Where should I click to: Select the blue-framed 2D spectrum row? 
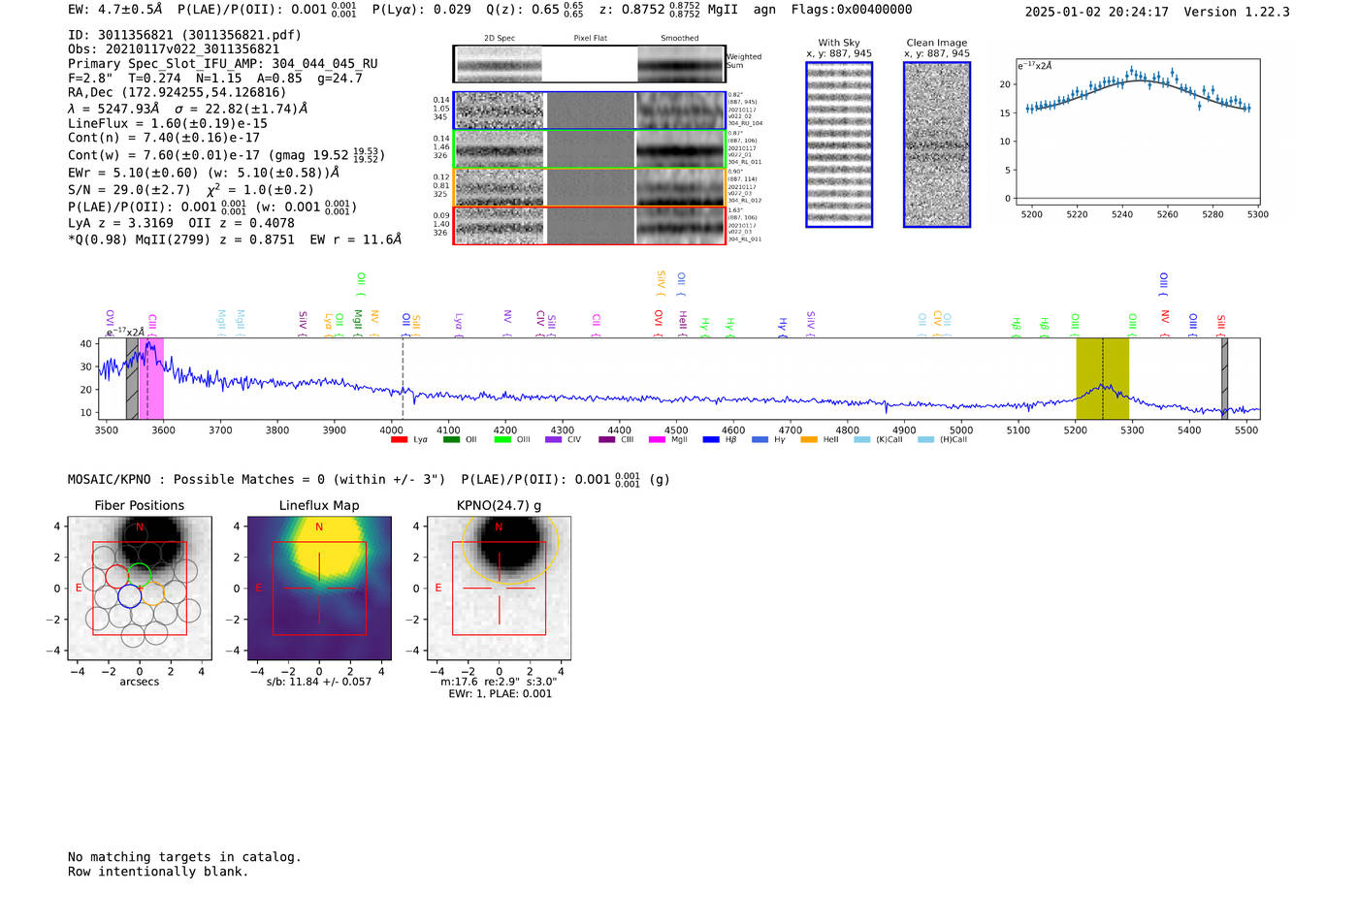pyautogui.click(x=589, y=111)
